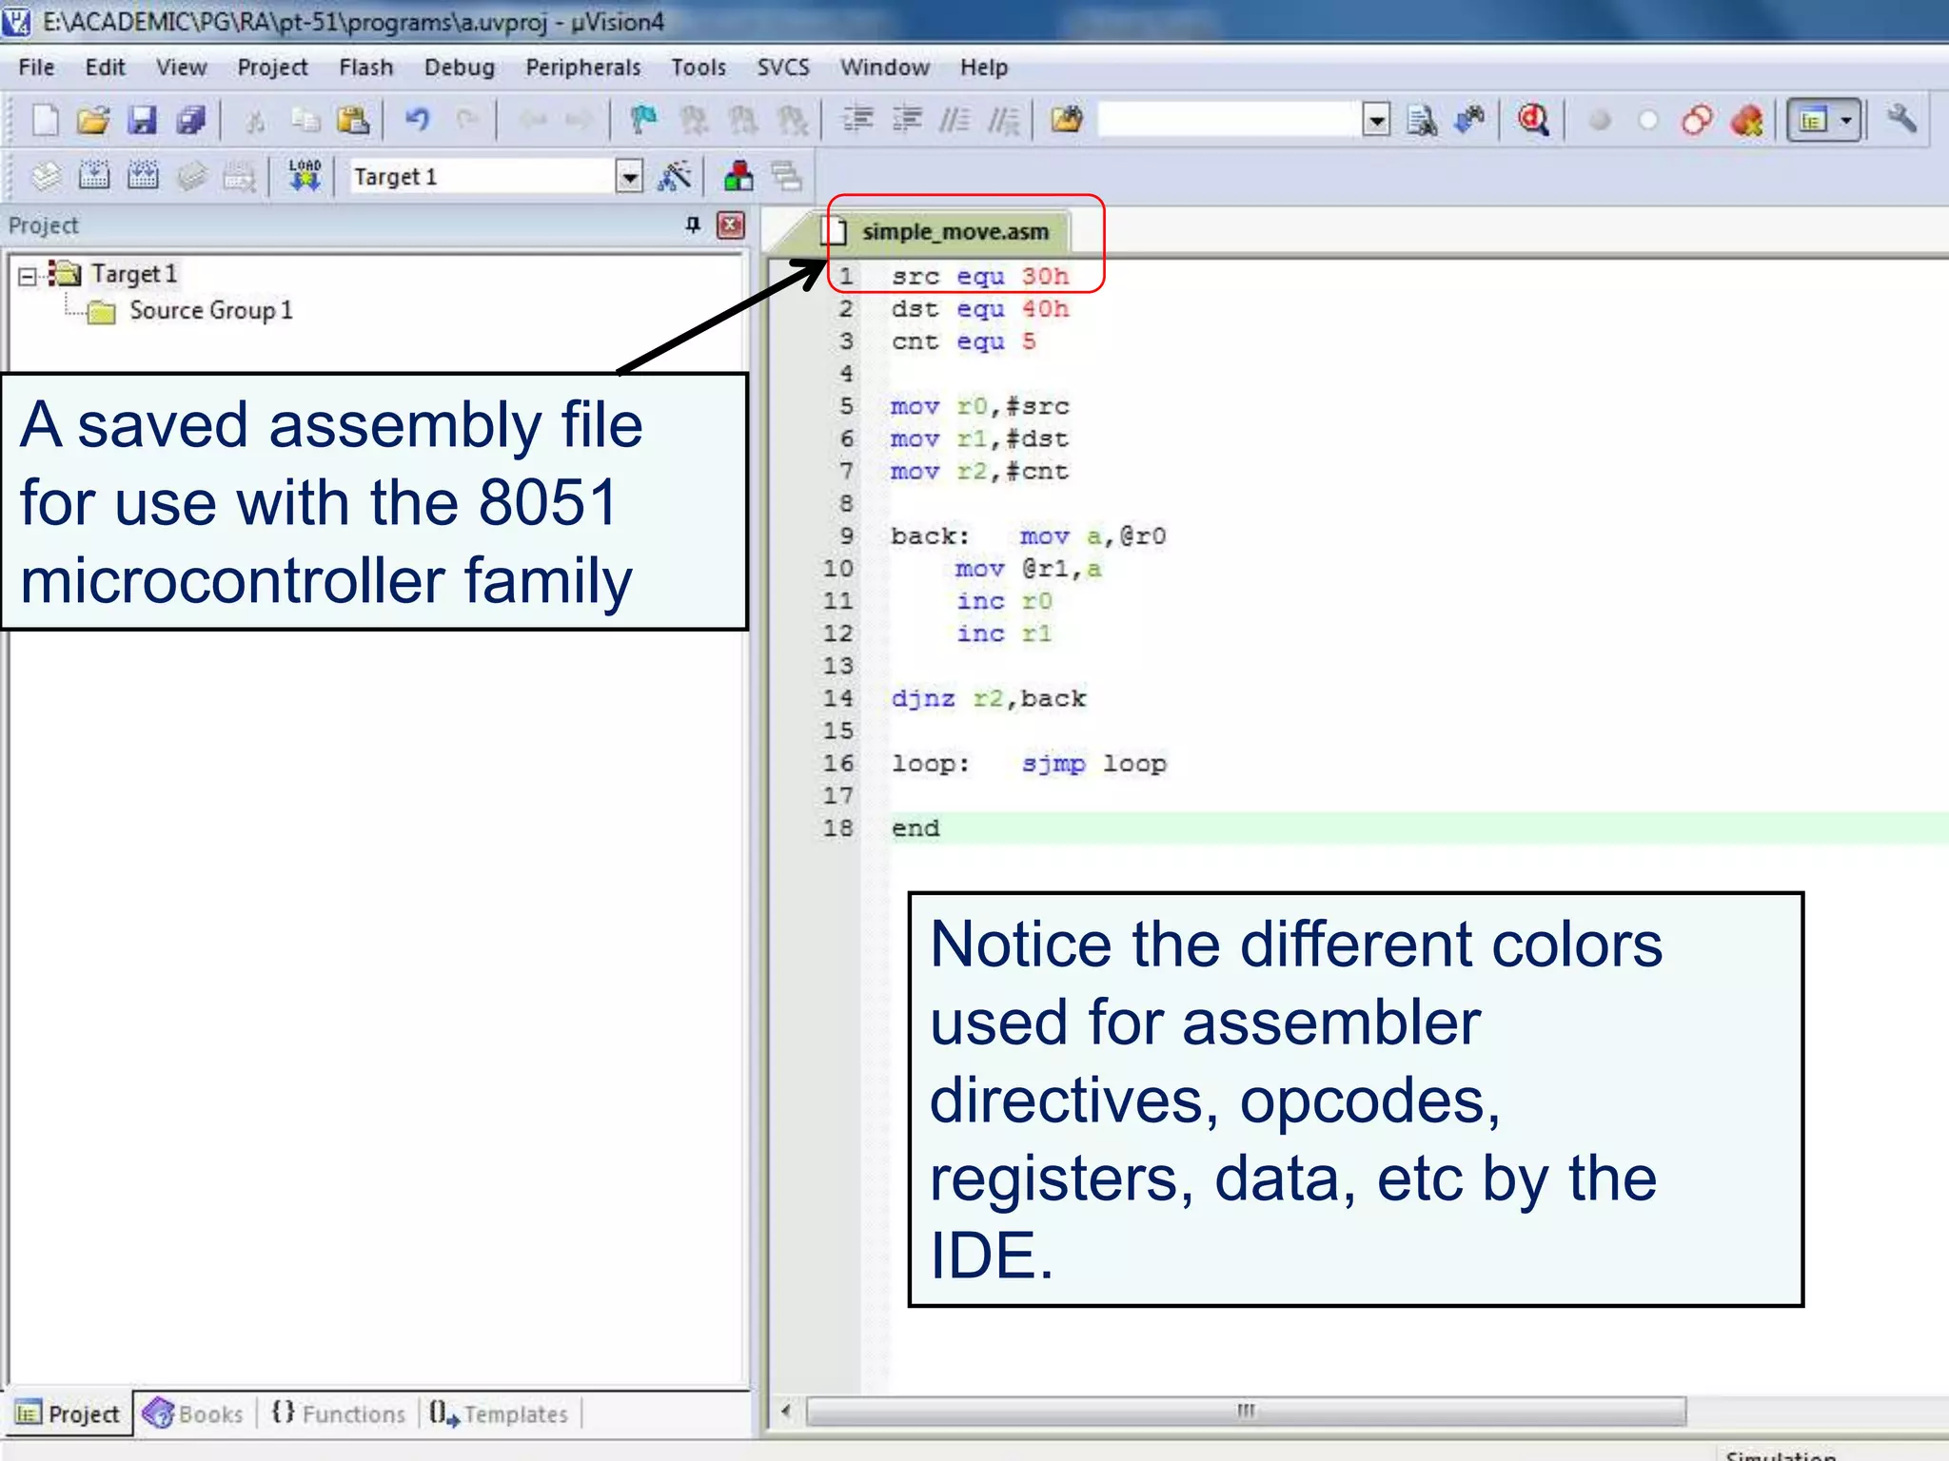Viewport: 1949px width, 1461px height.
Task: Open the Target 1 dropdown
Action: click(x=628, y=176)
